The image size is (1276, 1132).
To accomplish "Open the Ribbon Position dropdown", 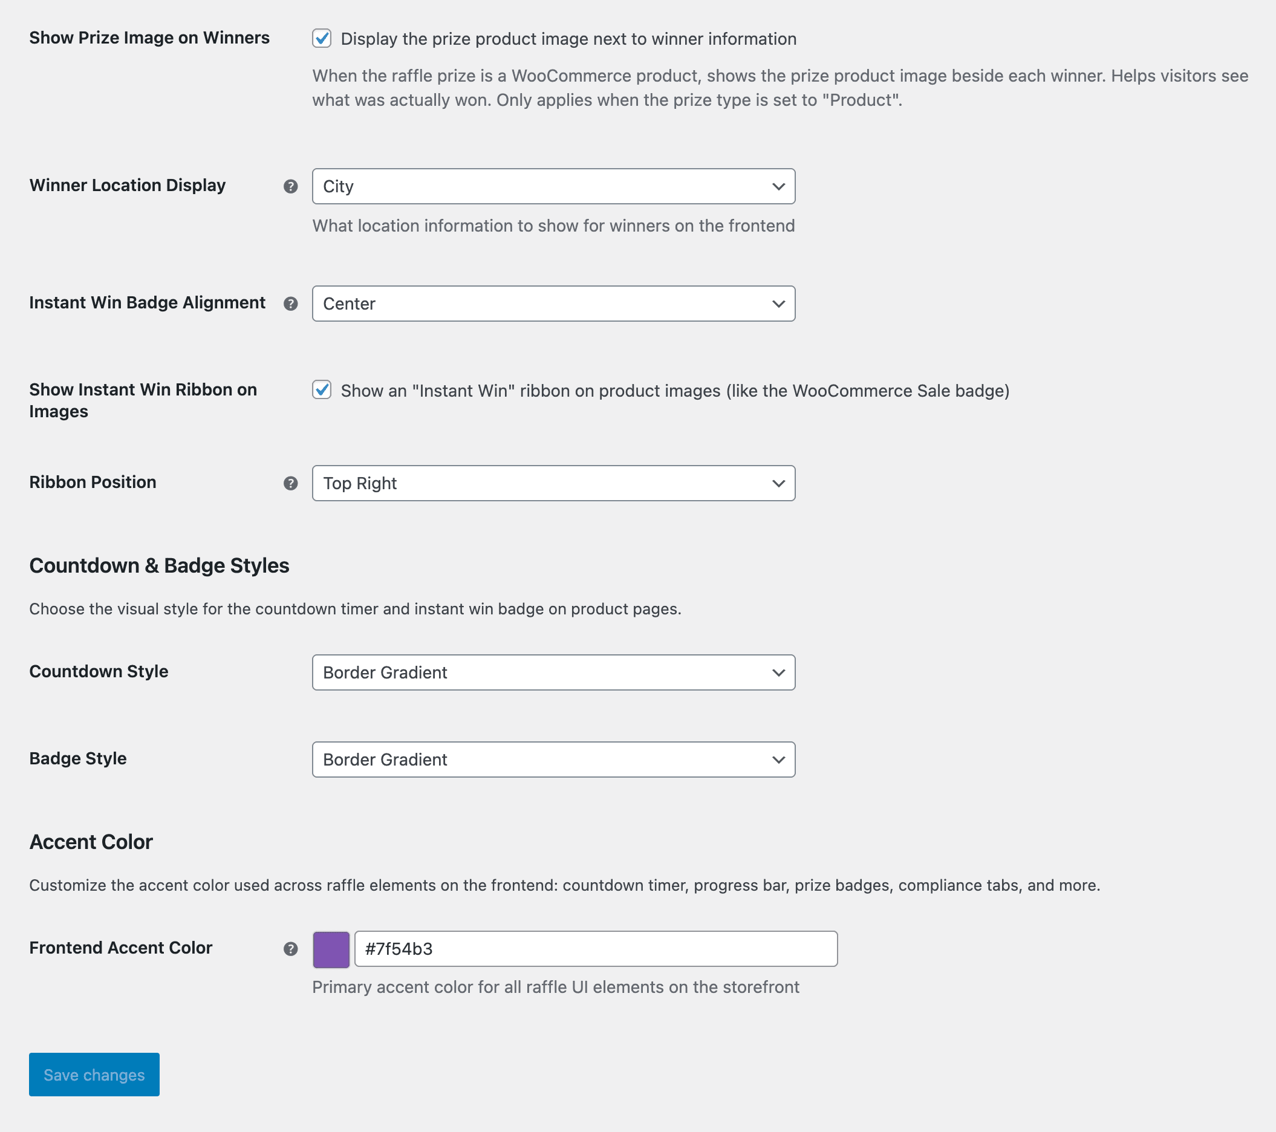I will pos(553,483).
